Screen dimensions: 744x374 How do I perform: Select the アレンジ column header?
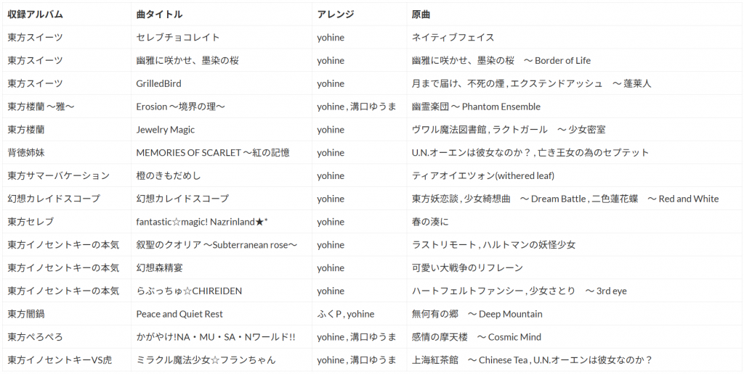pyautogui.click(x=335, y=14)
